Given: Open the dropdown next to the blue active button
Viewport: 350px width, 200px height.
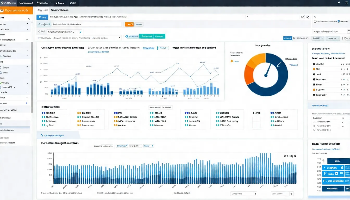Looking at the screenshot, I should point(318,38).
